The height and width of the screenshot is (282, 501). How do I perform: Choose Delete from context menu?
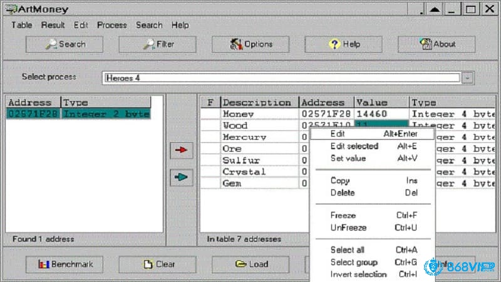pos(372,193)
